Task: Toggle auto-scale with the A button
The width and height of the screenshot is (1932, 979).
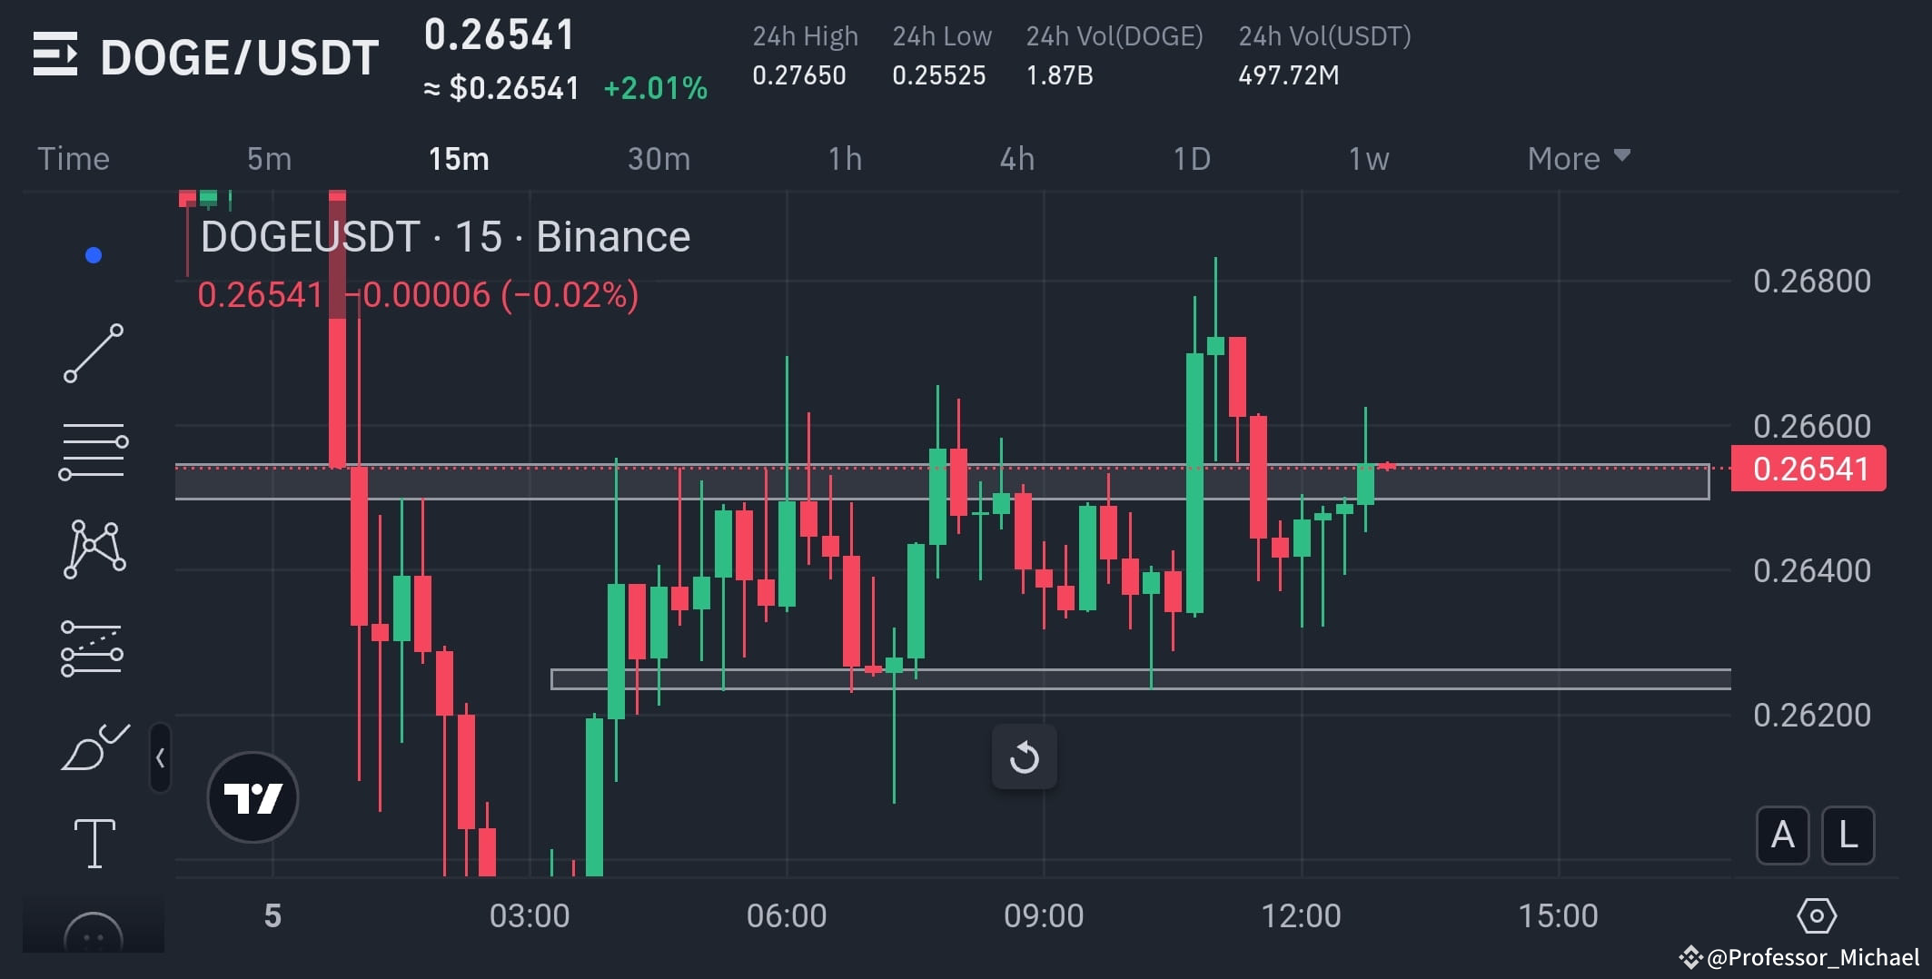Action: [1783, 836]
